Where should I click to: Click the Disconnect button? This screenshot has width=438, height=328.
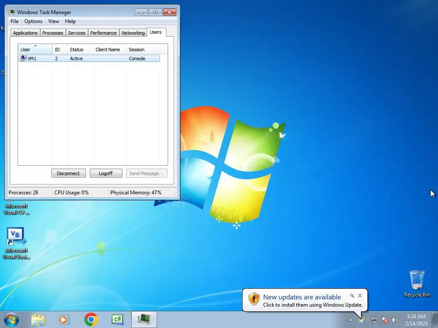click(x=68, y=173)
